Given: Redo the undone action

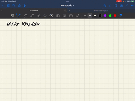Looking at the screenshot, I should click(x=110, y=6).
